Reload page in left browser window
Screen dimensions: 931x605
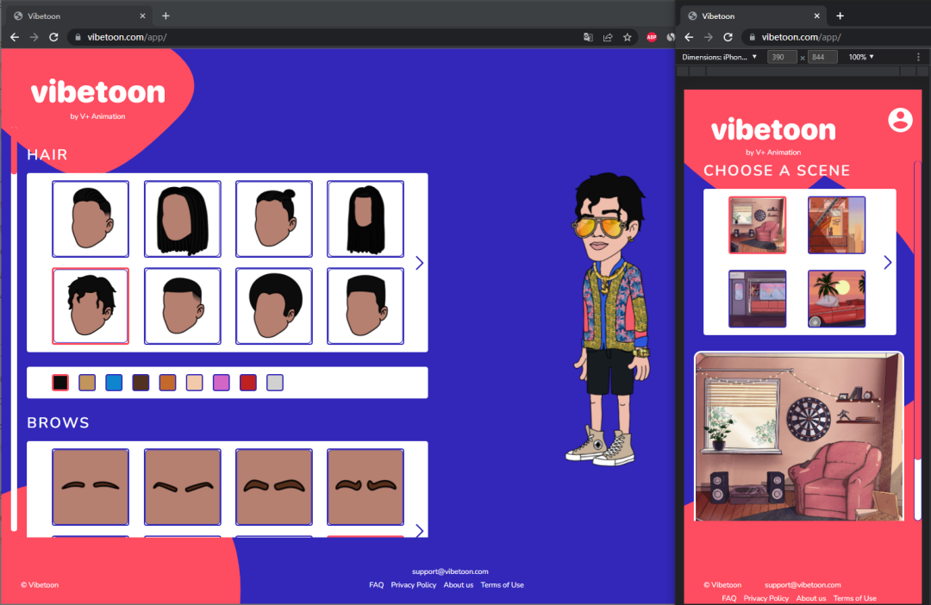[x=53, y=37]
